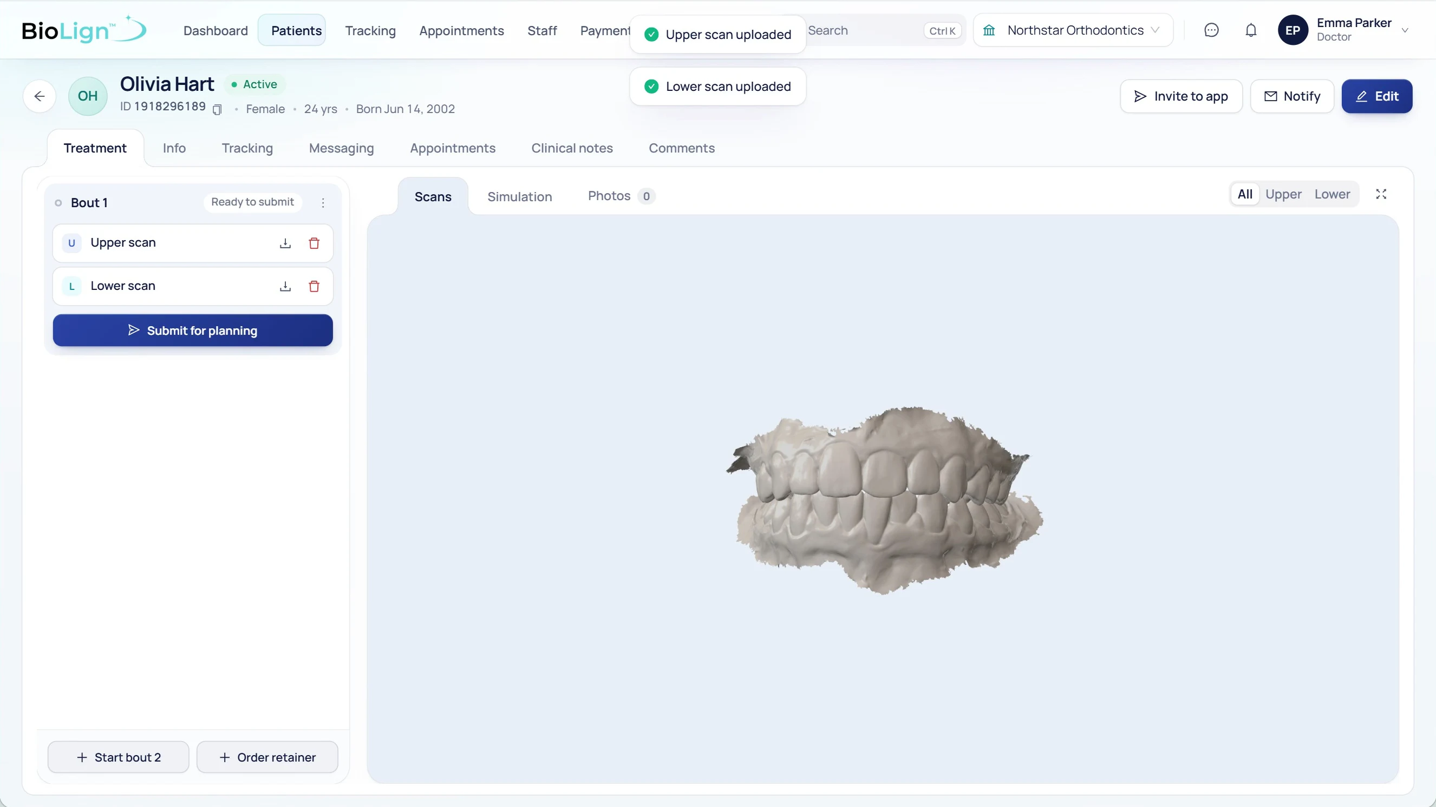Click Order retainer
The image size is (1436, 807).
(267, 757)
